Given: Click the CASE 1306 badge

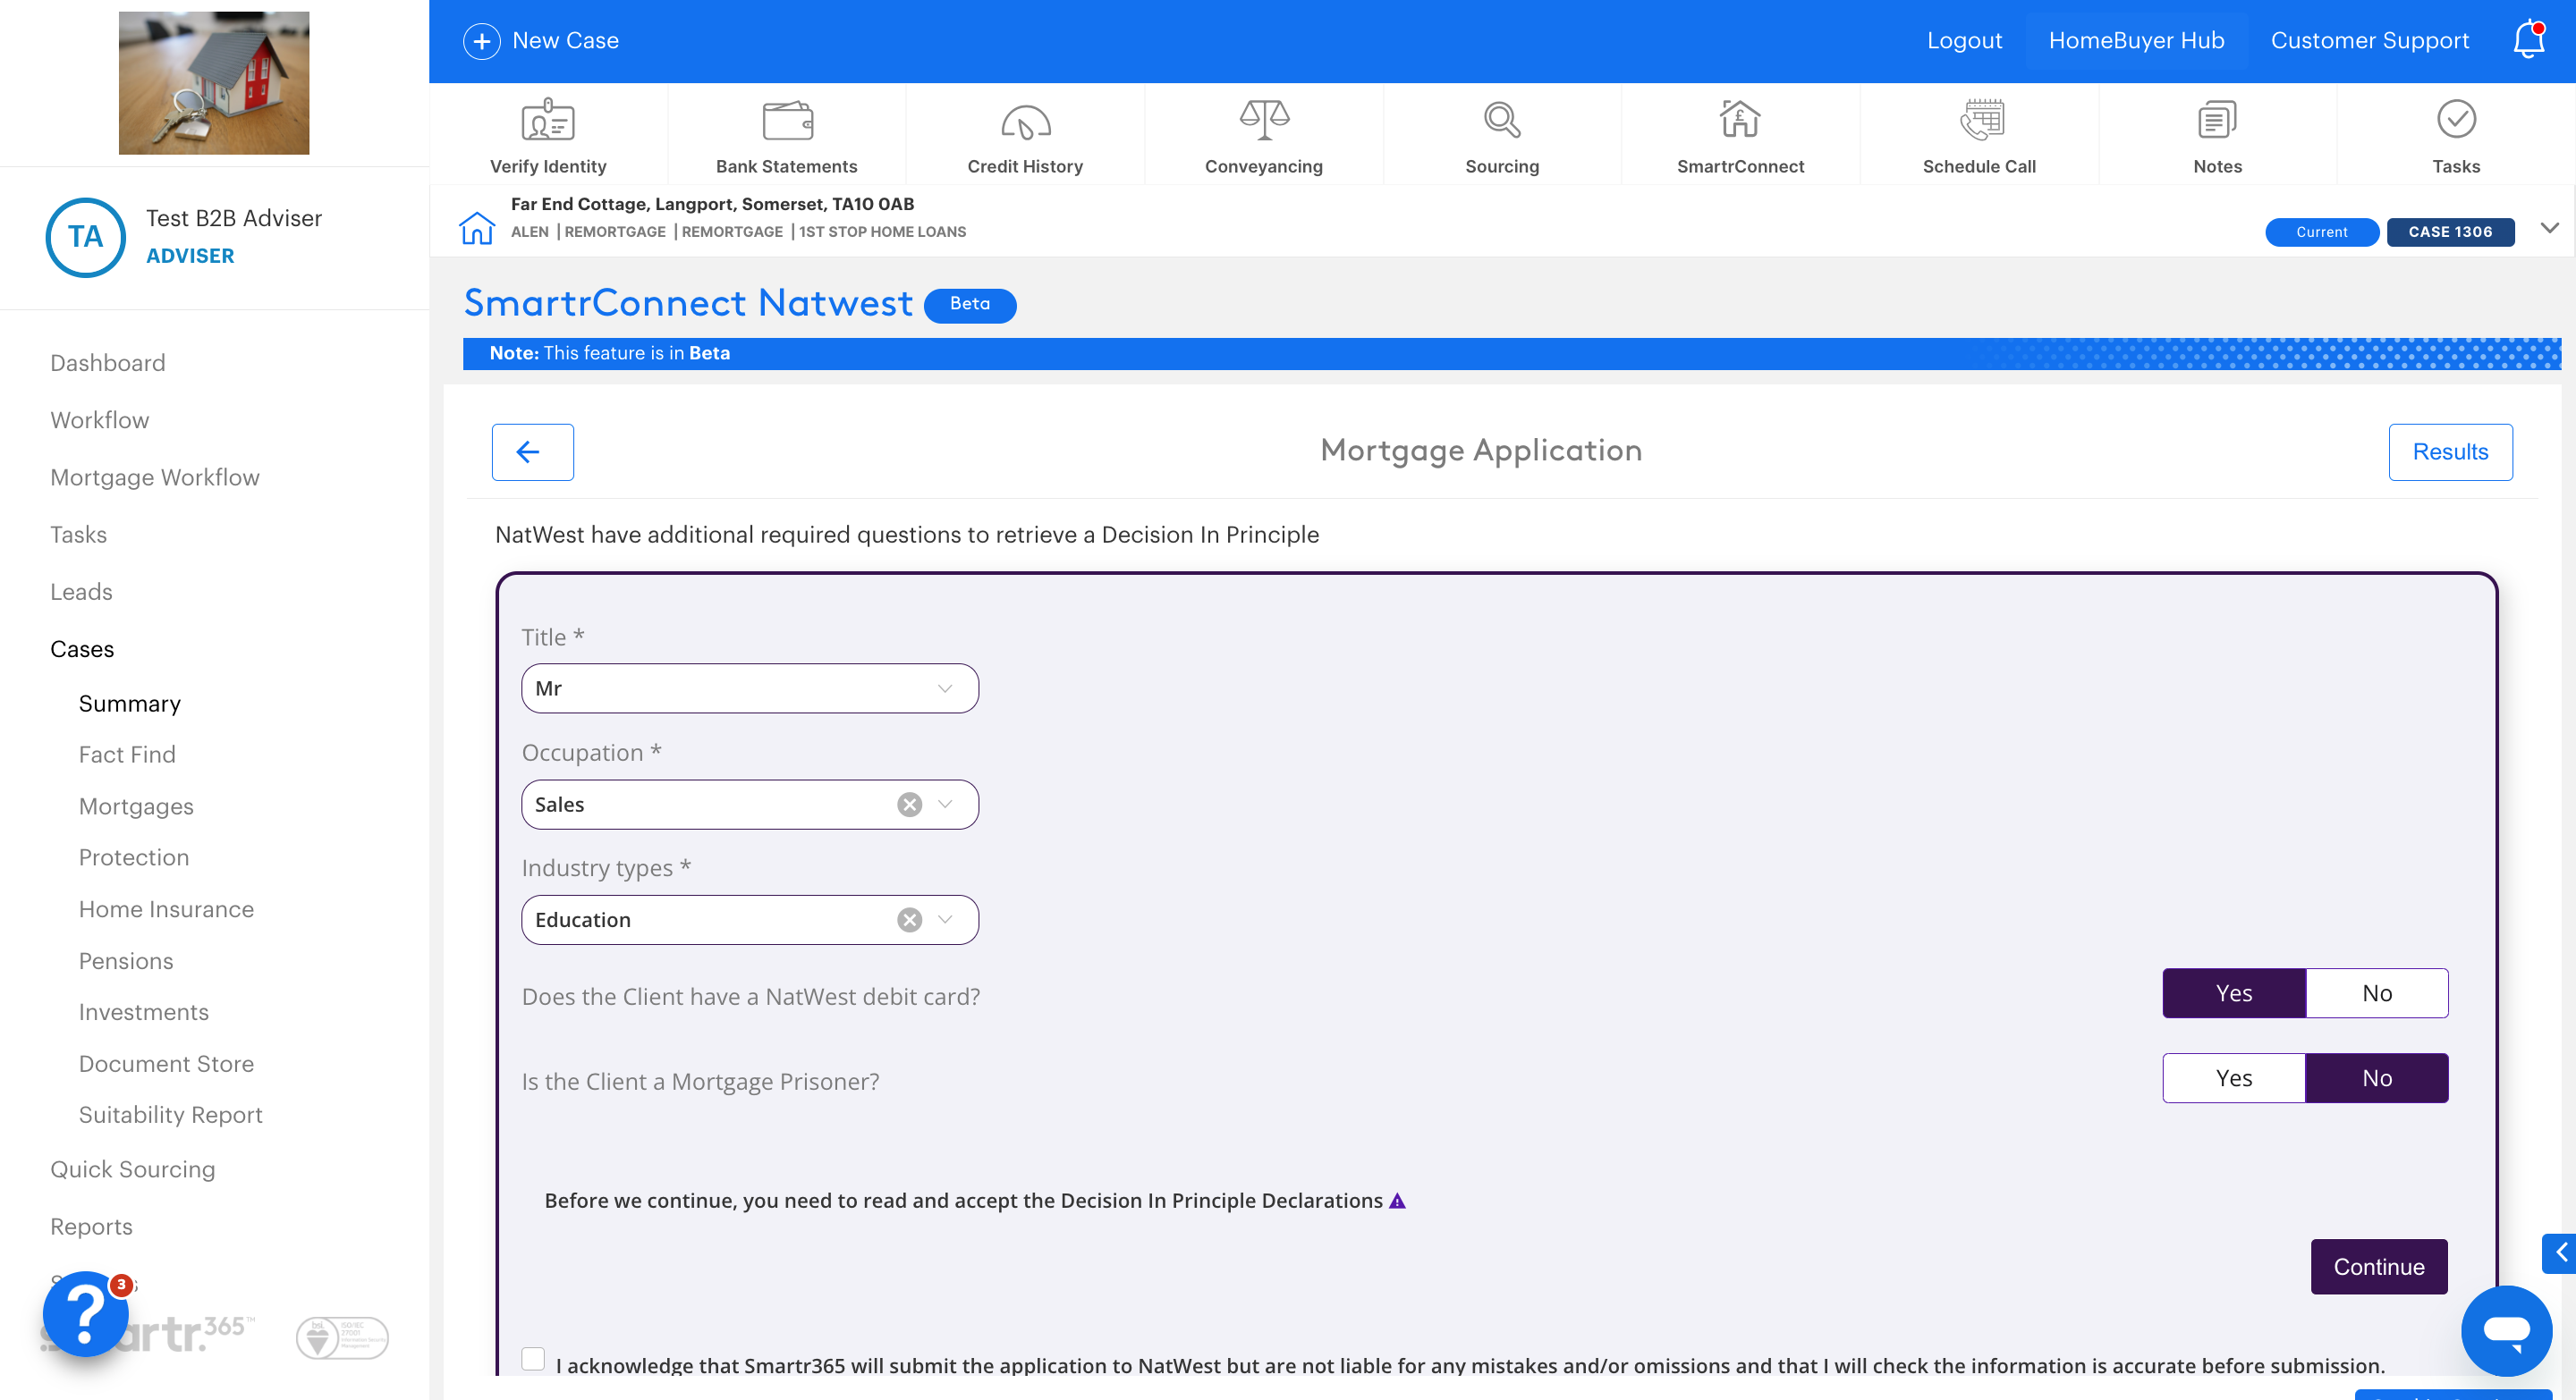Looking at the screenshot, I should tap(2450, 232).
